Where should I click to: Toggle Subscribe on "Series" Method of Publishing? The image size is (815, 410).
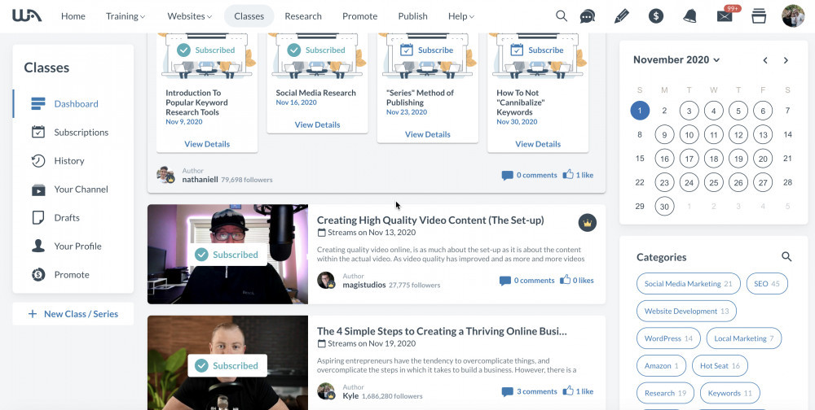(427, 50)
